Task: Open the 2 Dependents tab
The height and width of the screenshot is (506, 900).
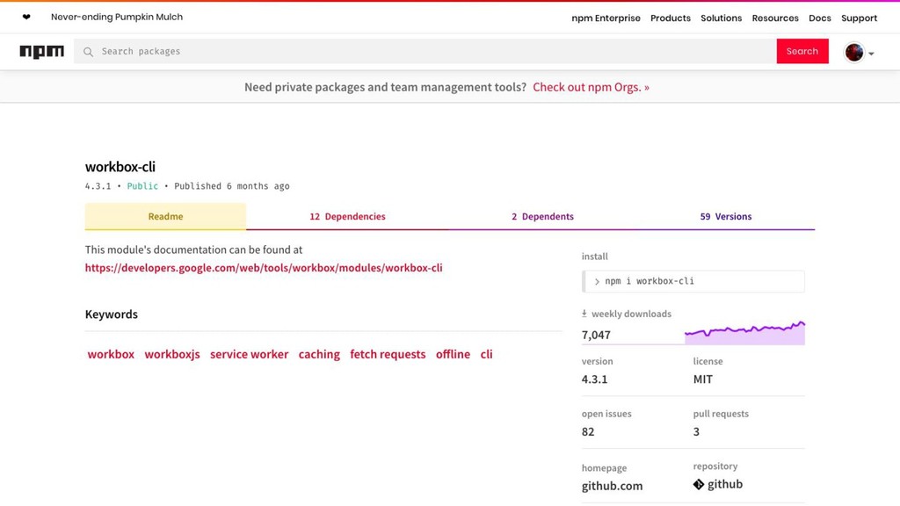Action: click(542, 216)
